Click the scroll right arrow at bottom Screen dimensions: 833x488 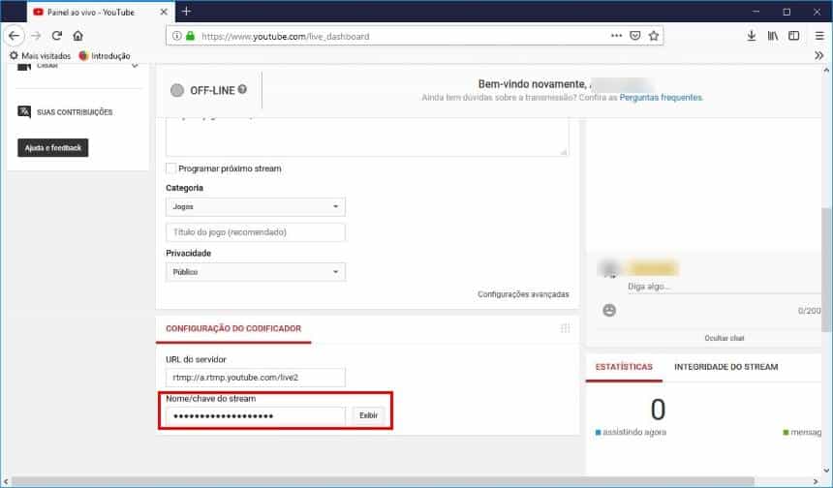(x=816, y=481)
